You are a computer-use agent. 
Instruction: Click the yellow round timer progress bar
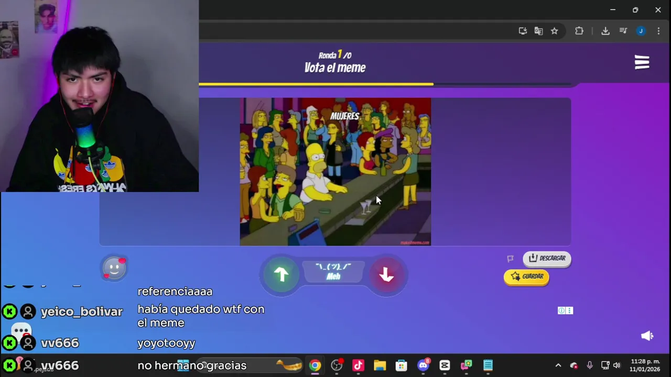(316, 84)
